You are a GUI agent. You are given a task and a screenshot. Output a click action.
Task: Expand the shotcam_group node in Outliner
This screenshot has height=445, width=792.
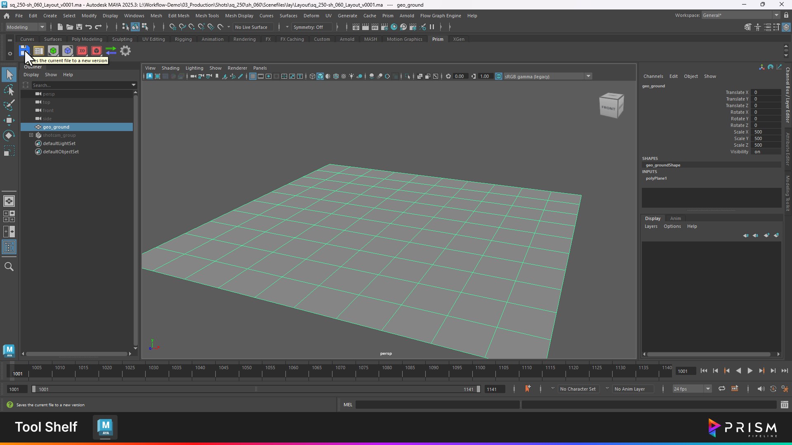(31, 135)
